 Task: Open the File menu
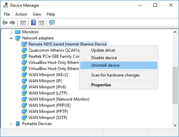pos(7,14)
